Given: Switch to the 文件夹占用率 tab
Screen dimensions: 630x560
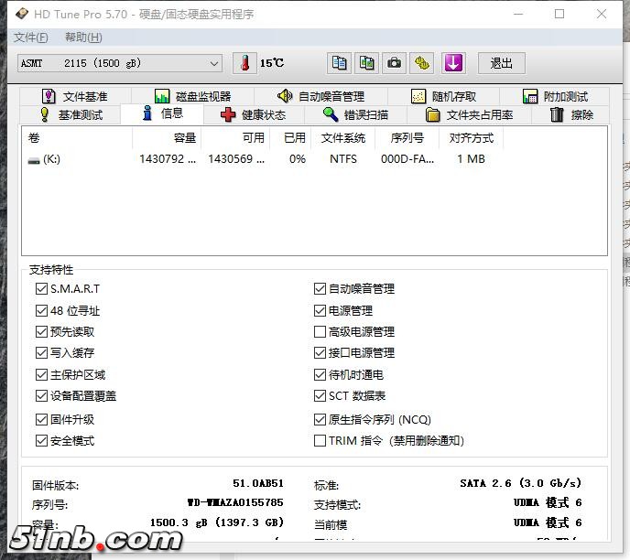Looking at the screenshot, I should (469, 114).
